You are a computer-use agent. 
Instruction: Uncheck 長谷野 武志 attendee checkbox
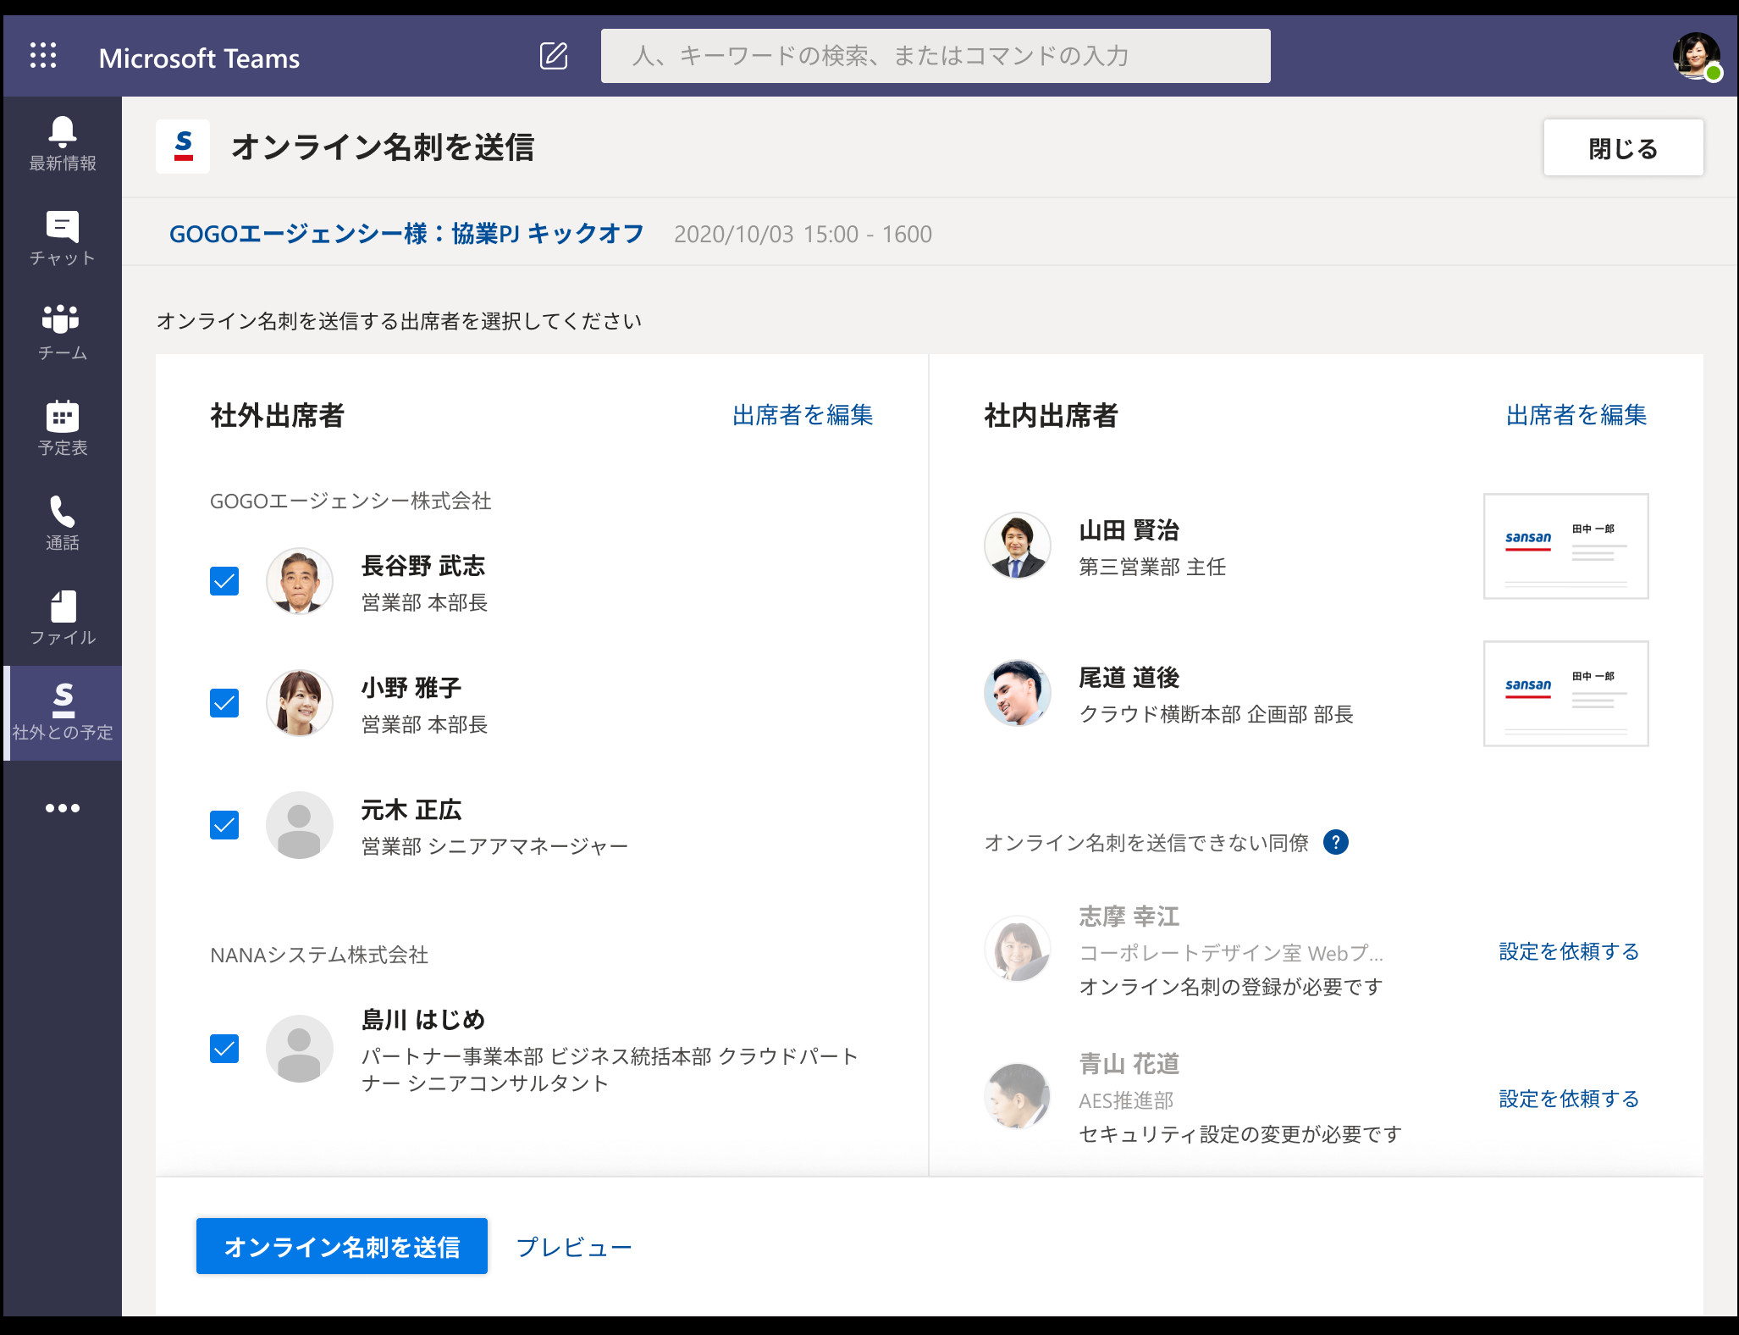coord(224,581)
